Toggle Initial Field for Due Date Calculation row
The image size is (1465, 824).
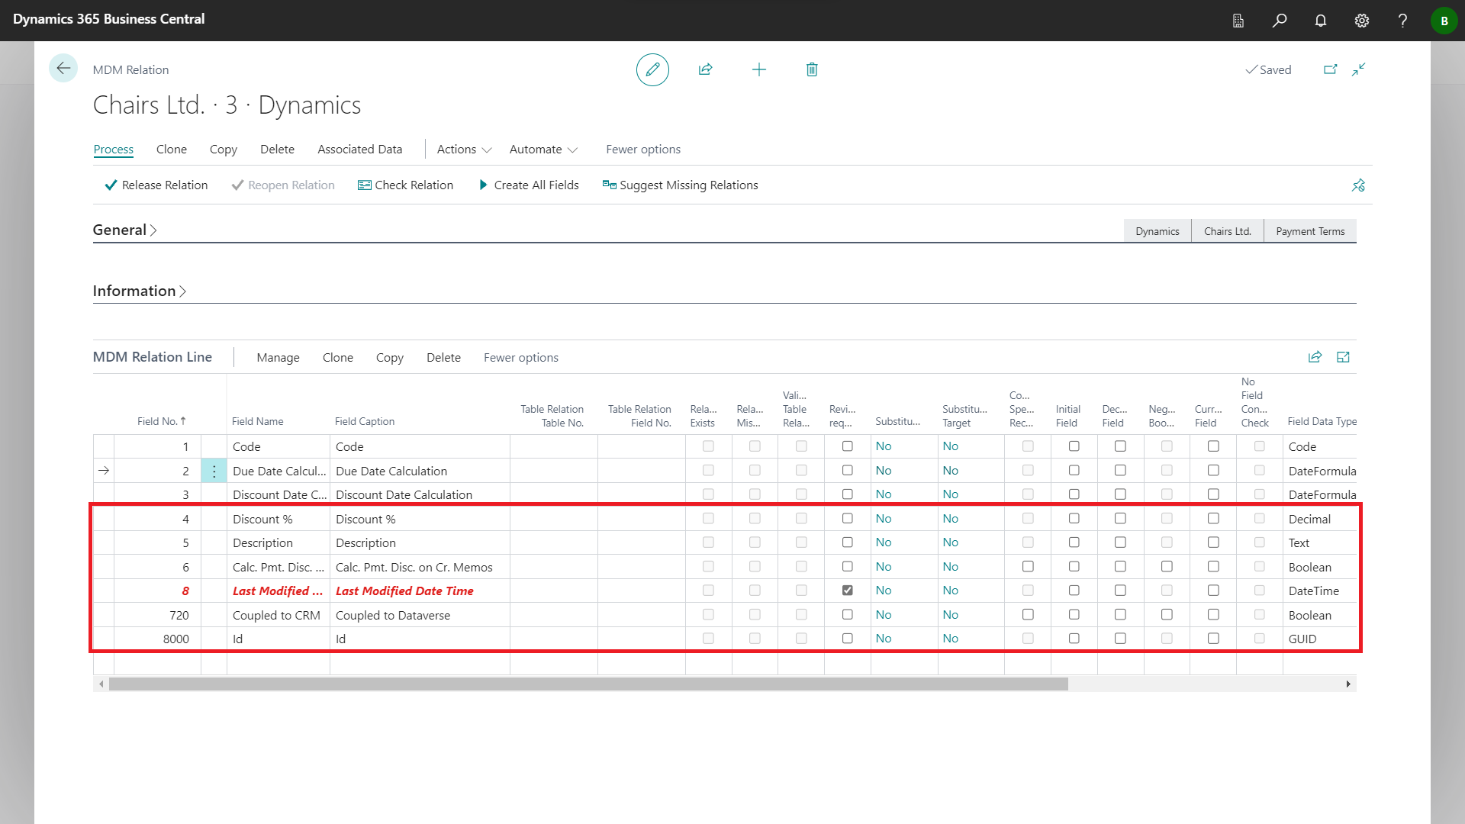click(1074, 471)
